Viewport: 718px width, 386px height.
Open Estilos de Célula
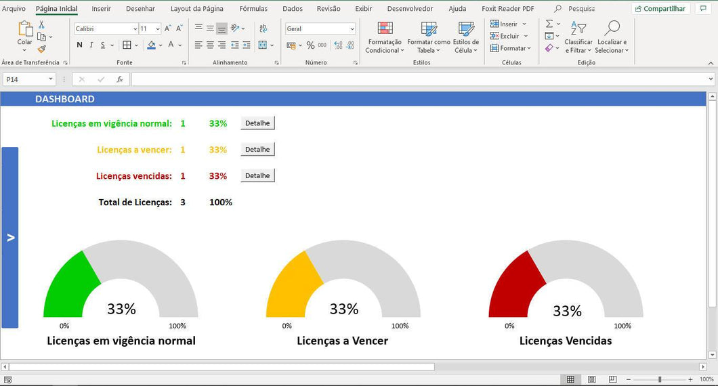(466, 37)
